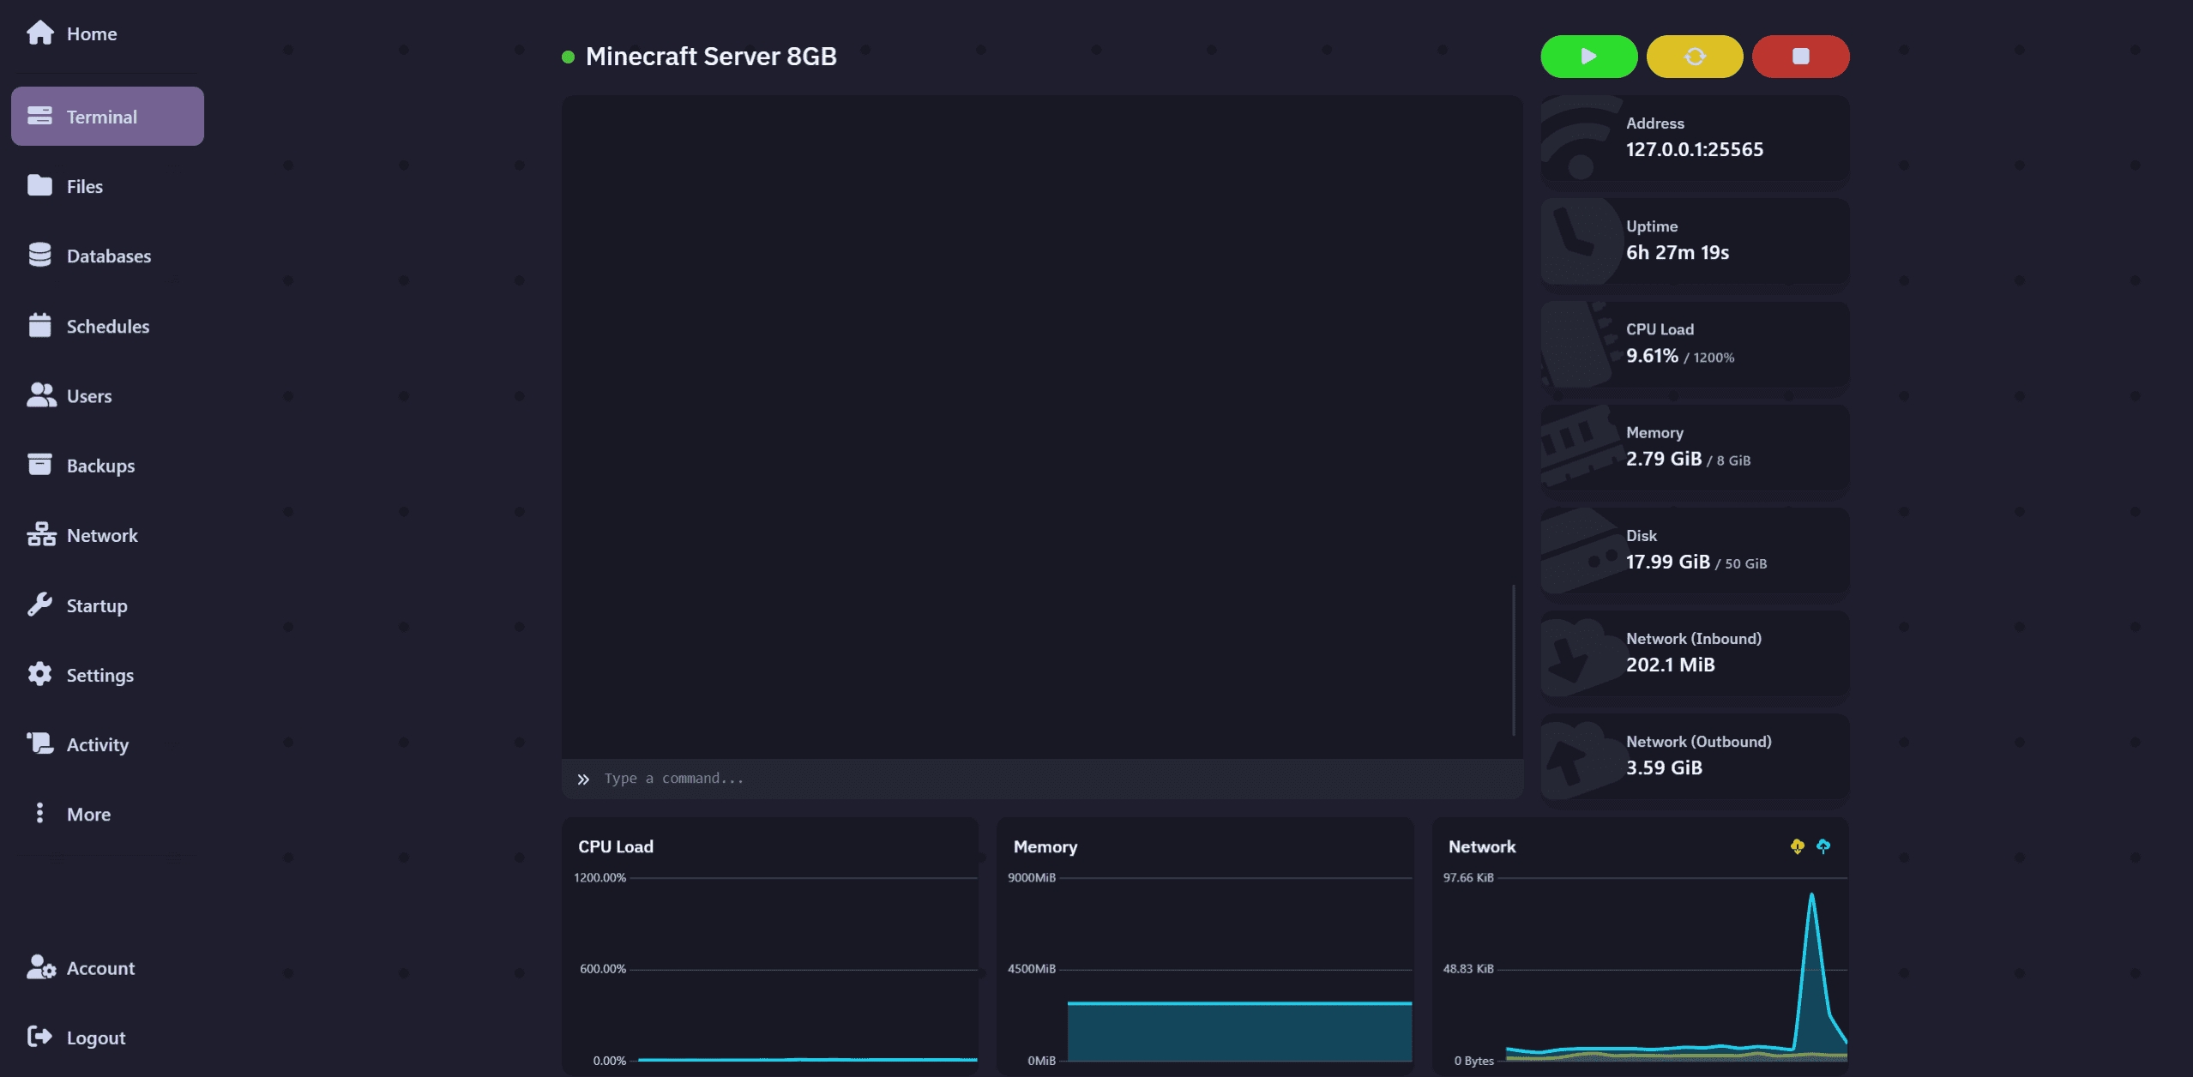Toggle inbound network series cloud icon
This screenshot has width=2193, height=1077.
[x=1797, y=846]
